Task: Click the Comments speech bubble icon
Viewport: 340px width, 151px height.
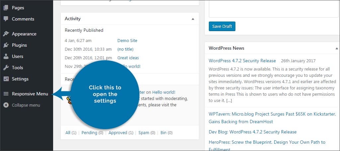Action: pyautogui.click(x=6, y=19)
